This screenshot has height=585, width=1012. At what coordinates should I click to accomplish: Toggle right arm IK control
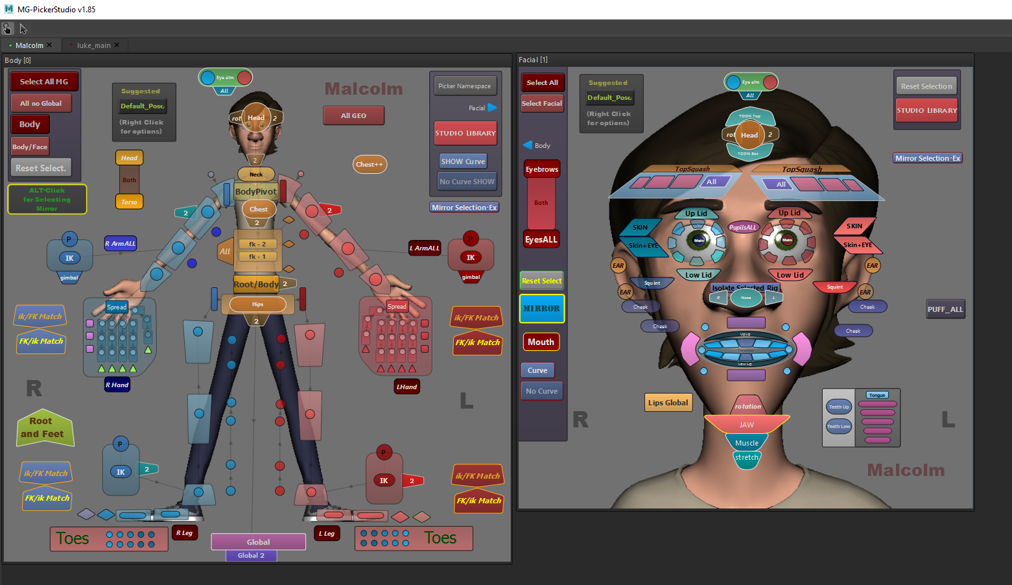tap(69, 258)
